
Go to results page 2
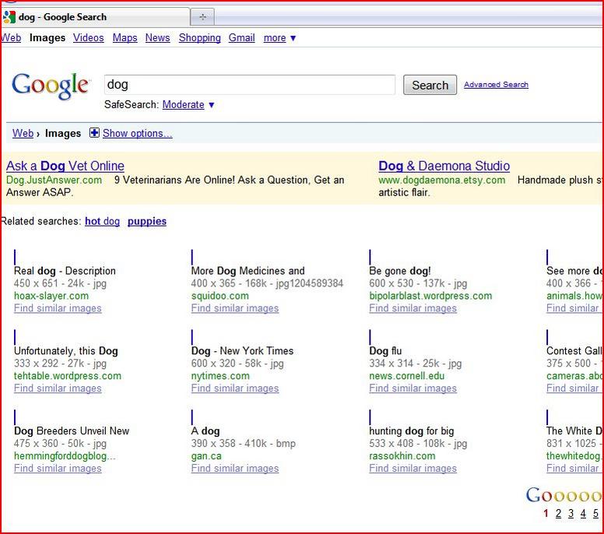point(558,513)
